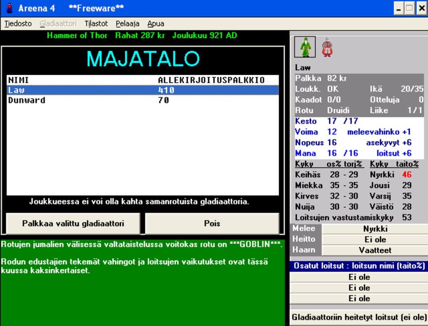Click Gladiaattoriin heitetyt loitsut bar
This screenshot has height=326, width=428.
[x=359, y=317]
